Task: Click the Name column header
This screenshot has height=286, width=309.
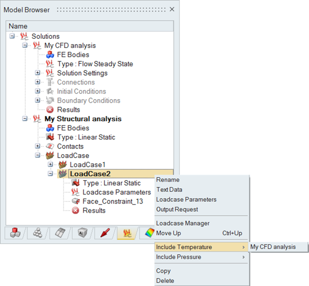Action: 90,26
